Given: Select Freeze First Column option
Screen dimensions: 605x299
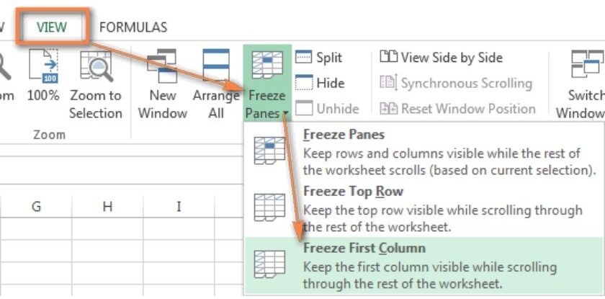Looking at the screenshot, I should tap(364, 249).
